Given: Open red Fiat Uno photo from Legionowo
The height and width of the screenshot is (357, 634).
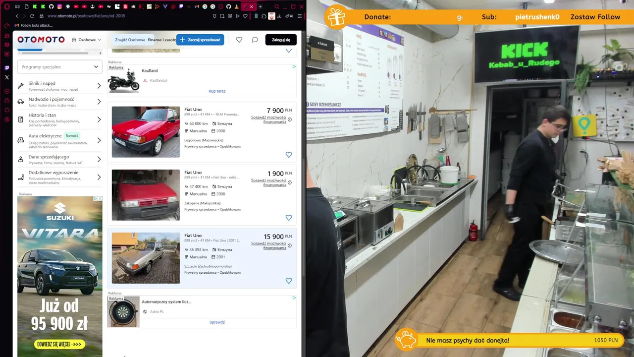Looking at the screenshot, I should 146,132.
